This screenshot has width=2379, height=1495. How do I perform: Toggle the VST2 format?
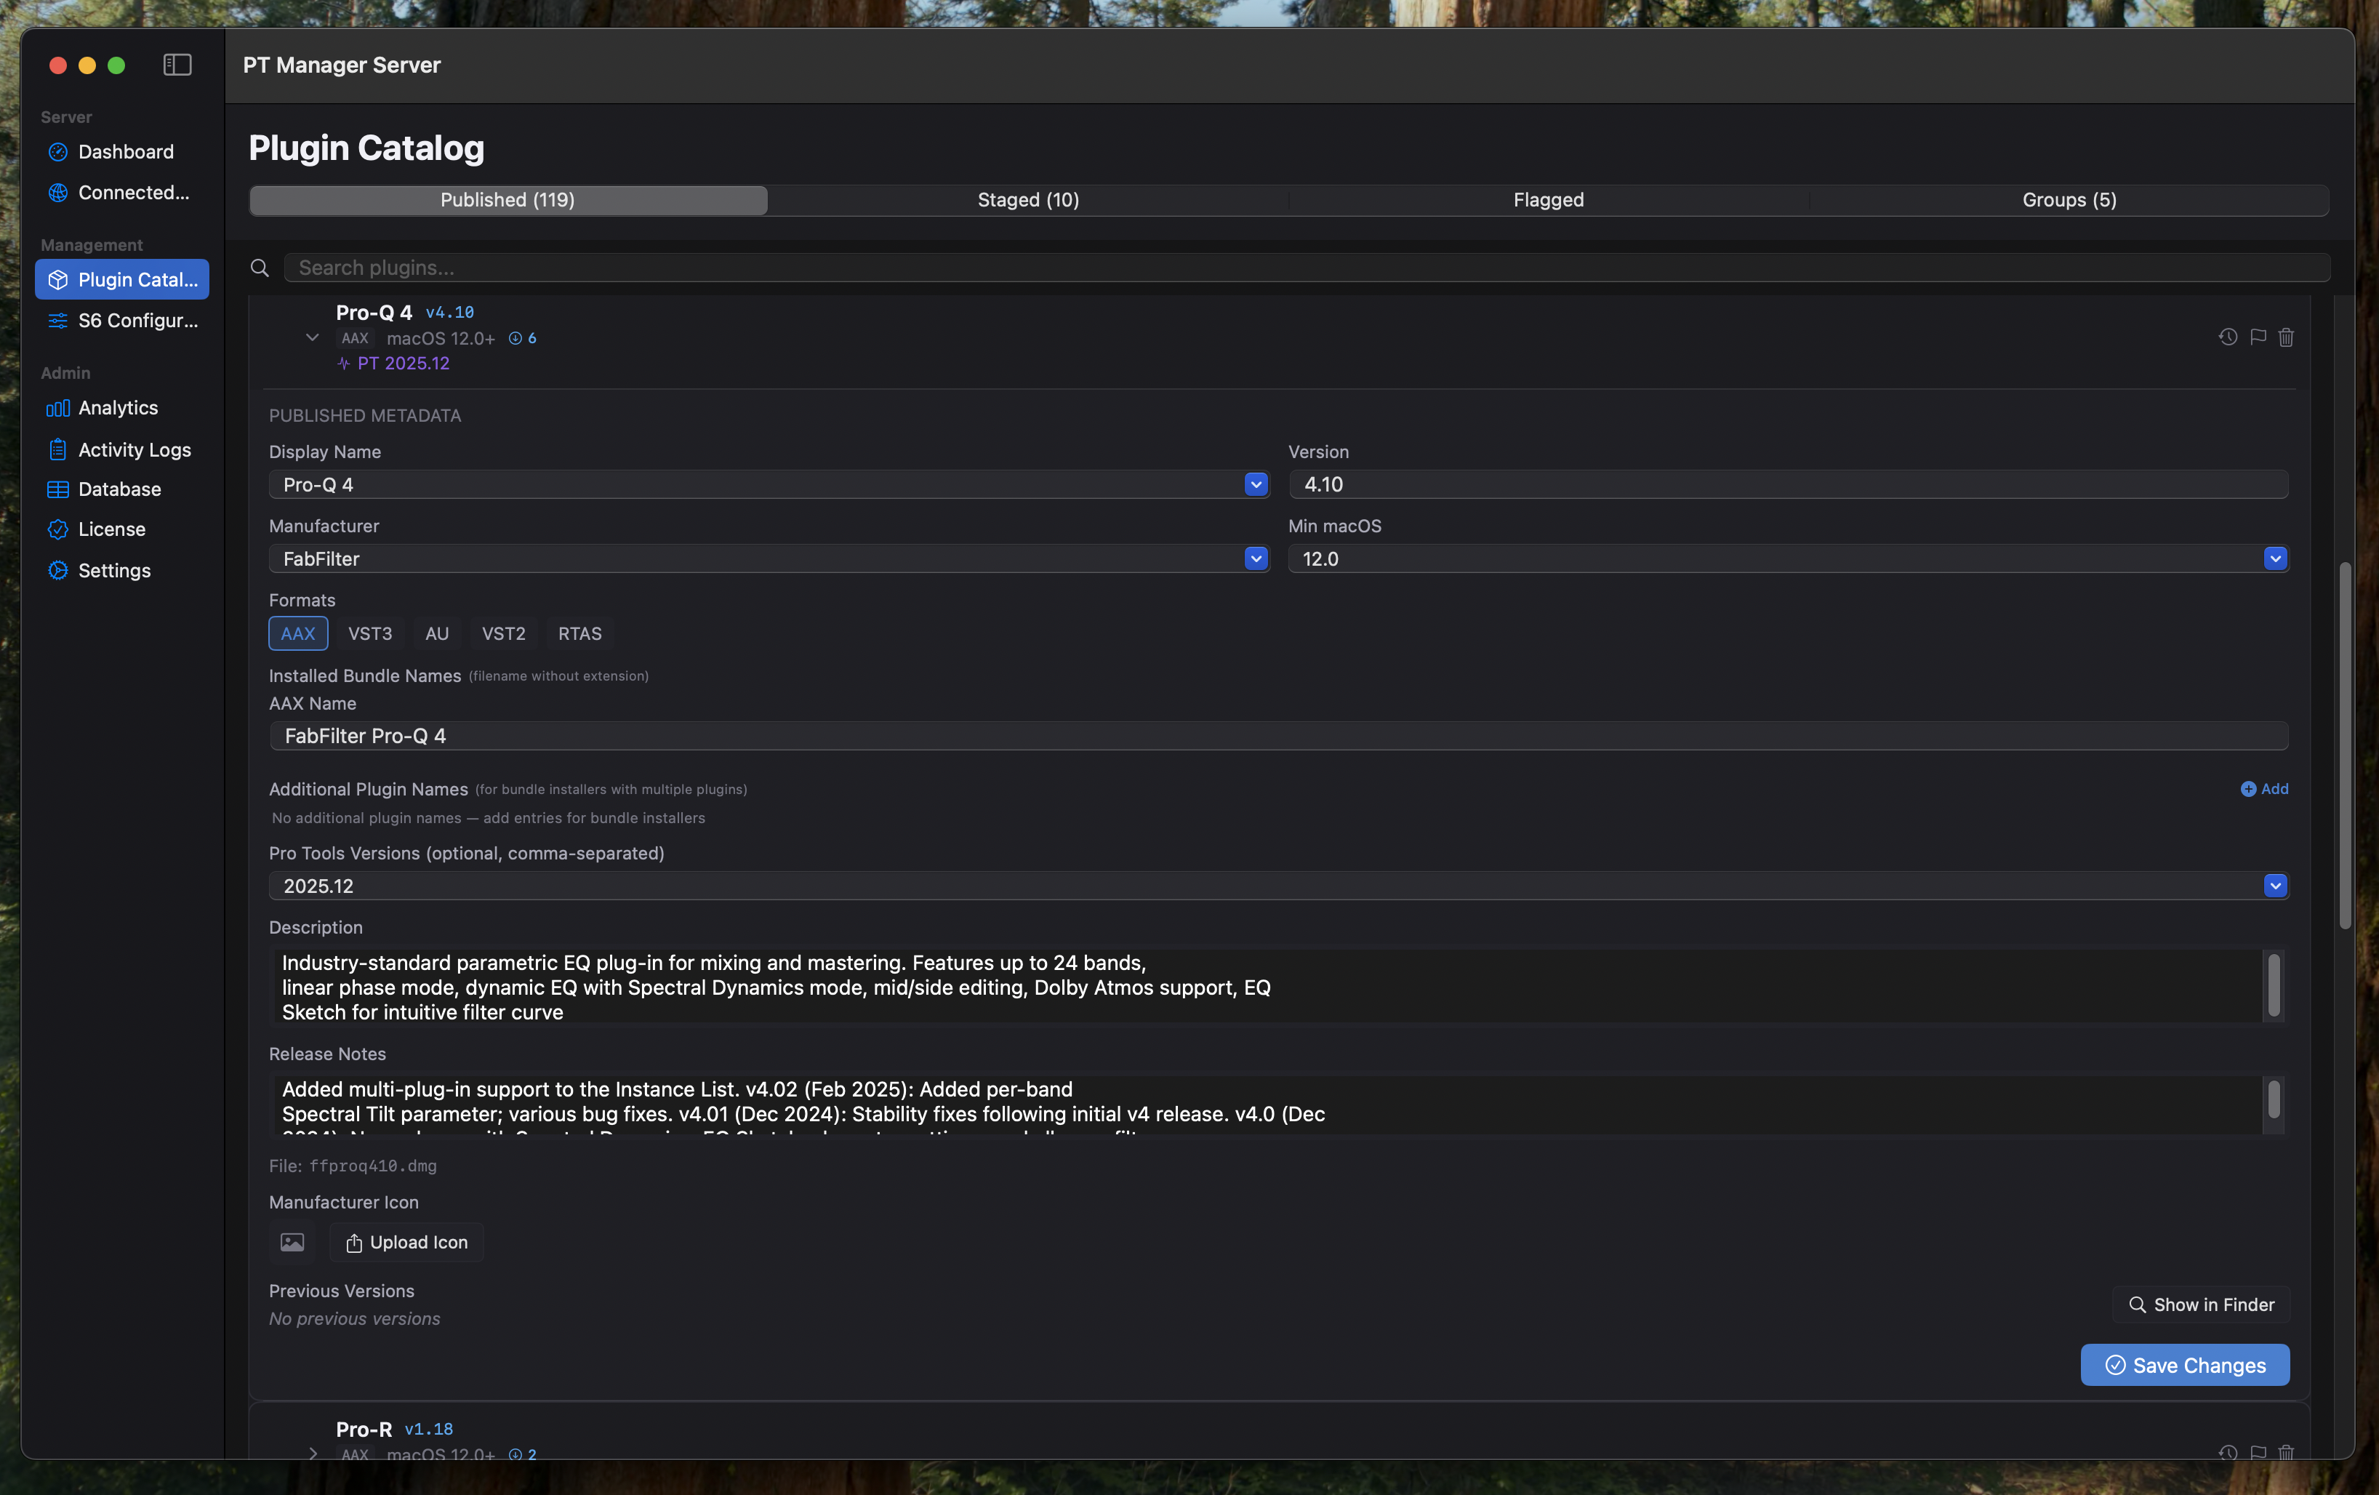pos(504,633)
